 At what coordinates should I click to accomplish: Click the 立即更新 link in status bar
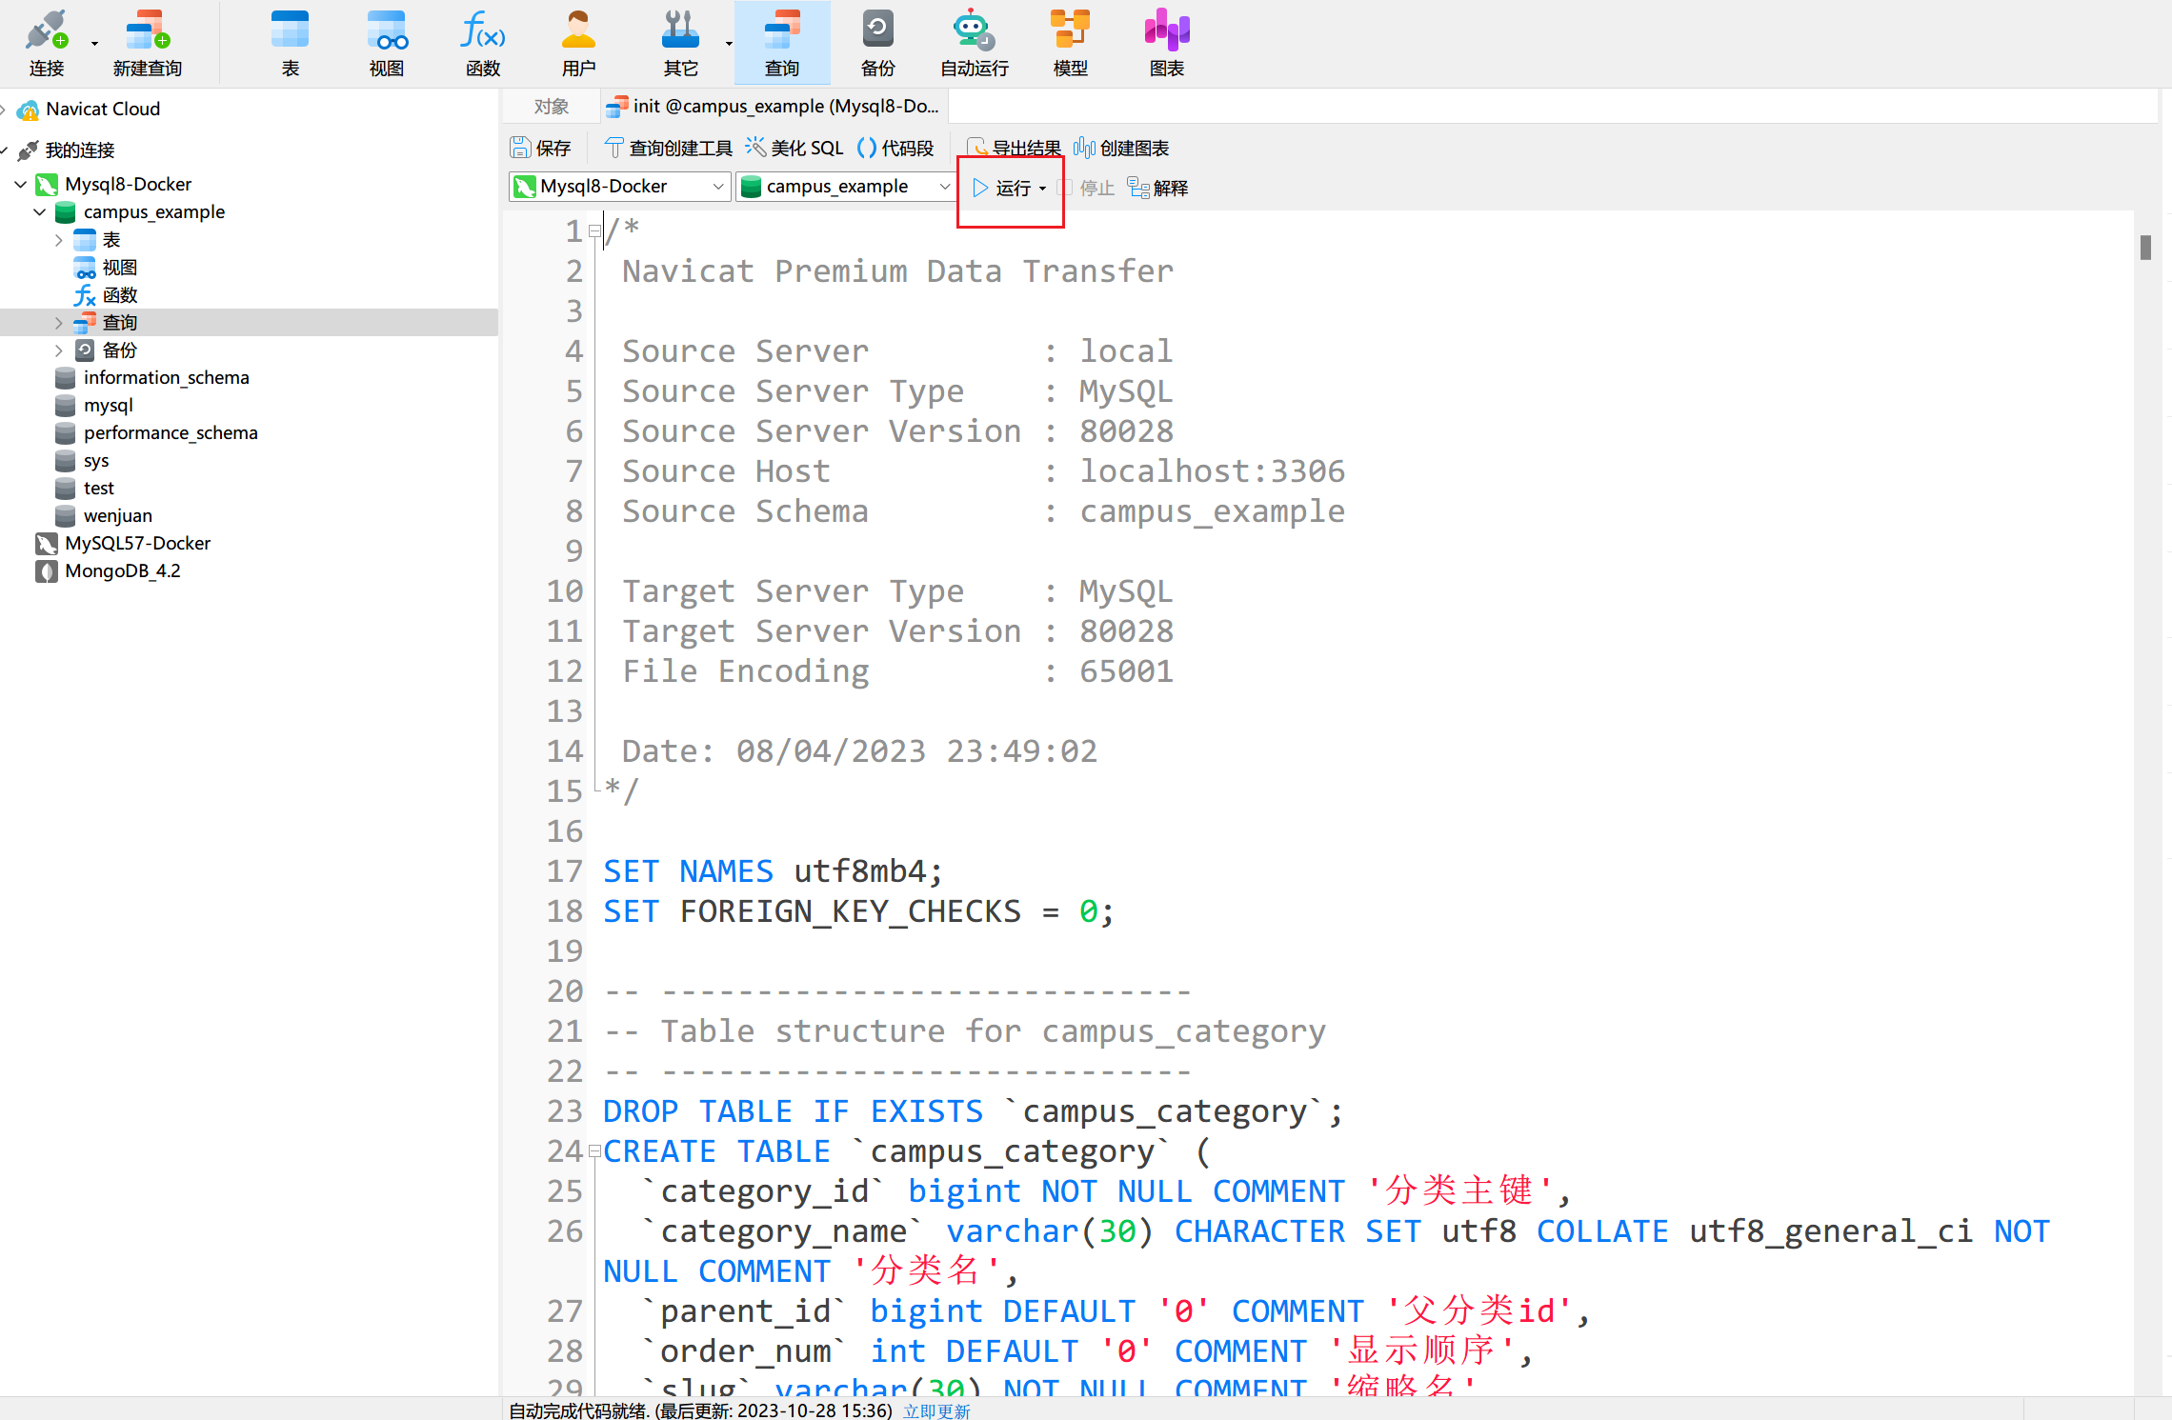coord(936,1410)
